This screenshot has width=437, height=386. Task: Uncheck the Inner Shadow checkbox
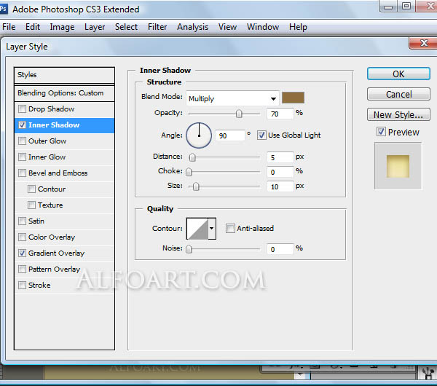(22, 125)
